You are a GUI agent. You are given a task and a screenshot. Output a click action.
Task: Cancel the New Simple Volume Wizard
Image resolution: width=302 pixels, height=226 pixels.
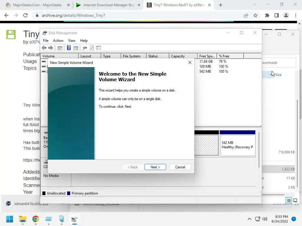pos(180,167)
